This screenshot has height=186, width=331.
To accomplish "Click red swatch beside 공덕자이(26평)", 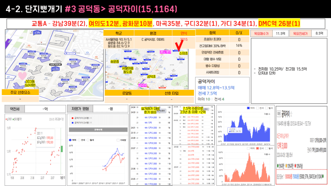I will tap(72, 118).
